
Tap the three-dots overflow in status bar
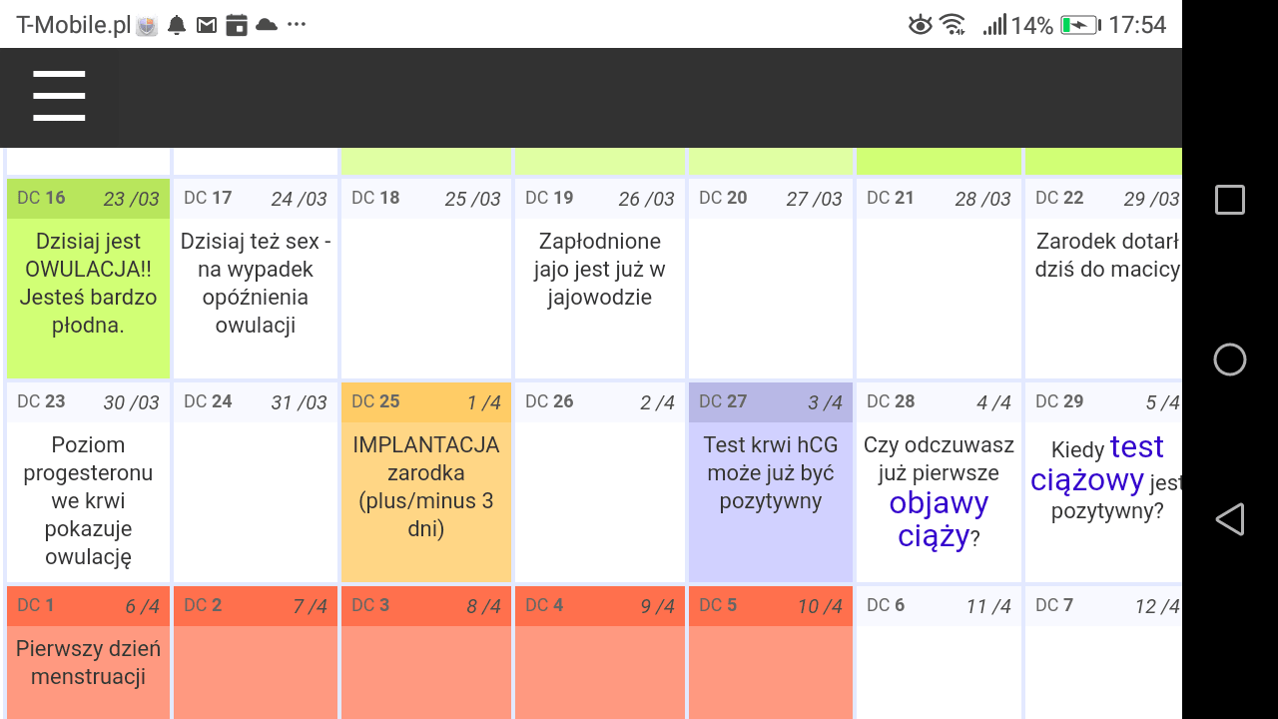point(297,25)
